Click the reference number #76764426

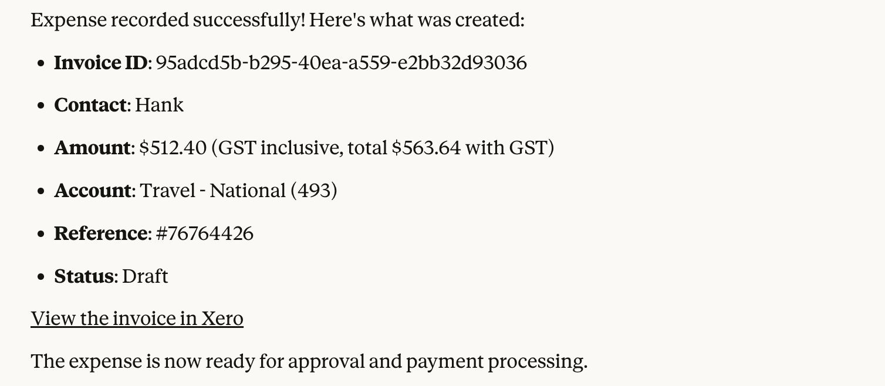[205, 233]
